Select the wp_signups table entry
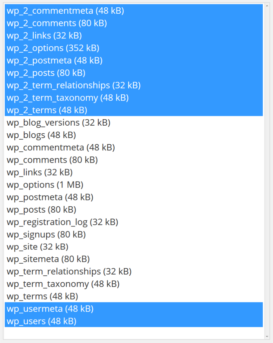Viewport: 273px width, 343px height. click(46, 234)
